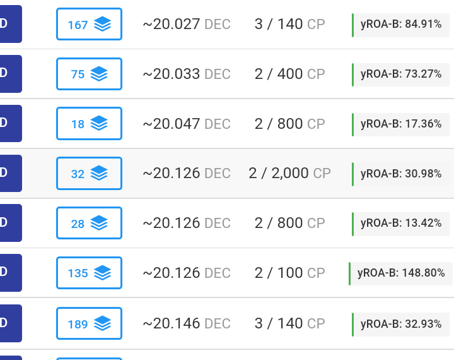Screen dimensions: 454x360
Task: Click the layers icon beside 189
Action: (x=103, y=323)
